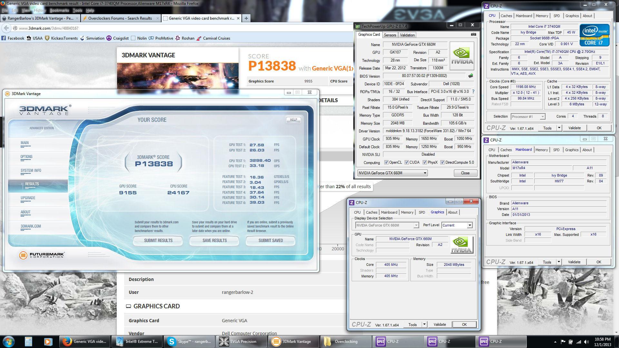This screenshot has height=348, width=619.
Task: Click Close button in GPU-Z
Action: pos(465,173)
